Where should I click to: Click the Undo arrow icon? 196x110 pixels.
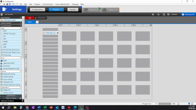pos(13,4)
